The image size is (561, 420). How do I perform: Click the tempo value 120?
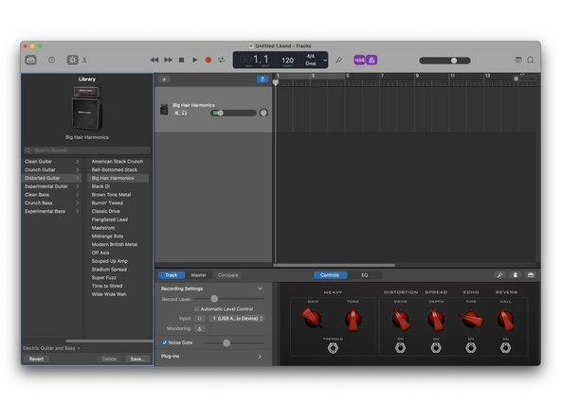pyautogui.click(x=288, y=60)
